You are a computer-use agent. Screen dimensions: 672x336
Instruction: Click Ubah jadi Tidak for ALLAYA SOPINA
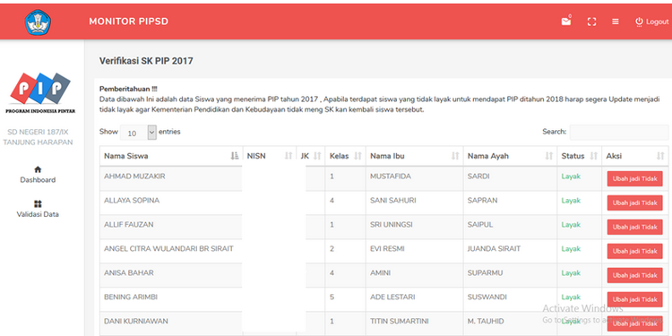634,202
